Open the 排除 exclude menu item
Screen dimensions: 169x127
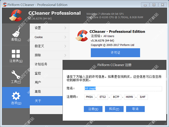click(50, 55)
